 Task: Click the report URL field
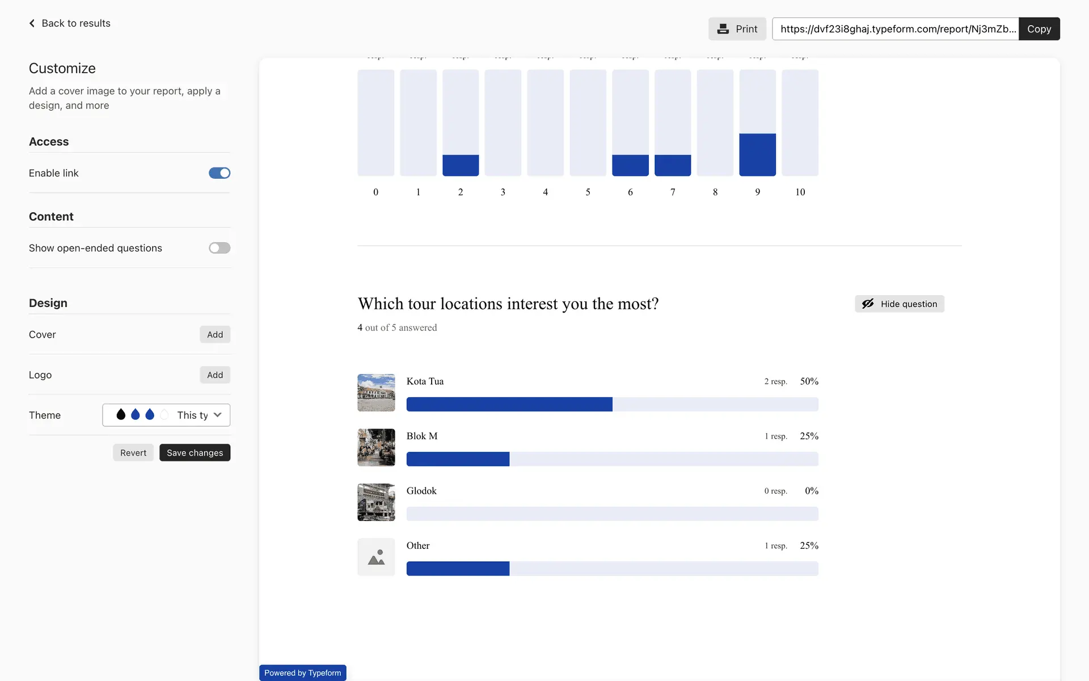click(x=895, y=29)
